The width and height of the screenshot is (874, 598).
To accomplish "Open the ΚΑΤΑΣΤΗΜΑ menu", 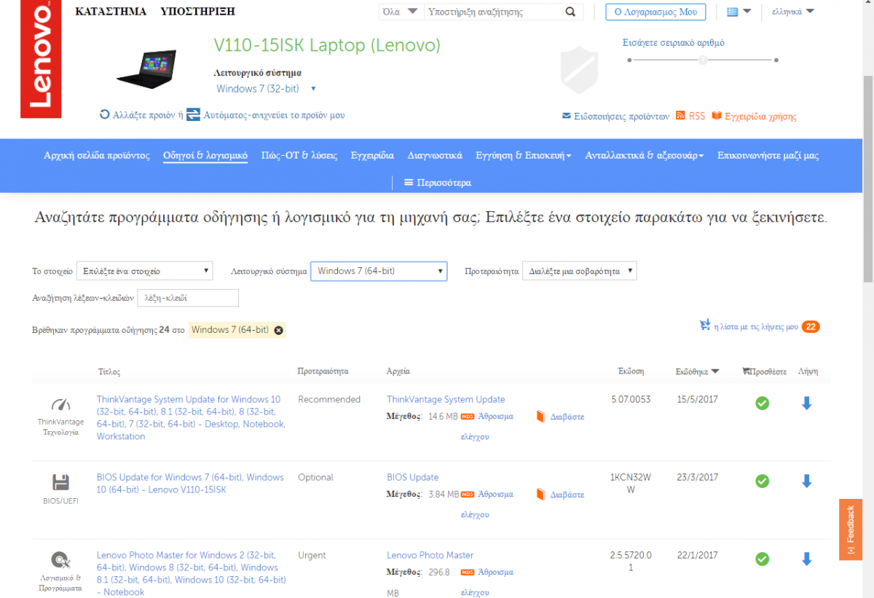I will (x=111, y=12).
